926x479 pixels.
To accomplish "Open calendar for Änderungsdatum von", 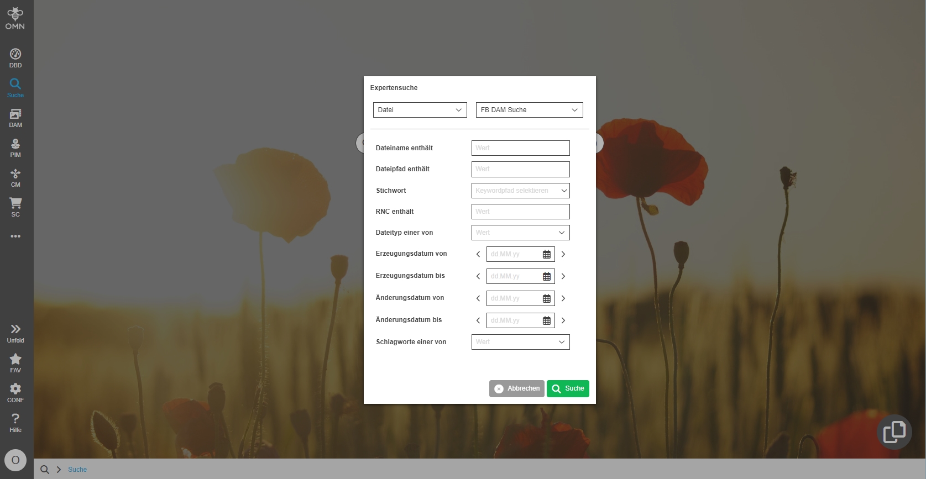I will pyautogui.click(x=547, y=298).
